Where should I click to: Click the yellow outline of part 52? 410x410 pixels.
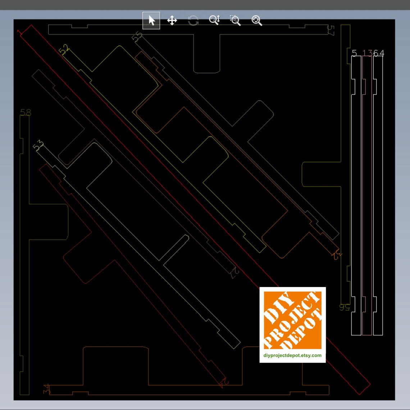pyautogui.click(x=64, y=49)
